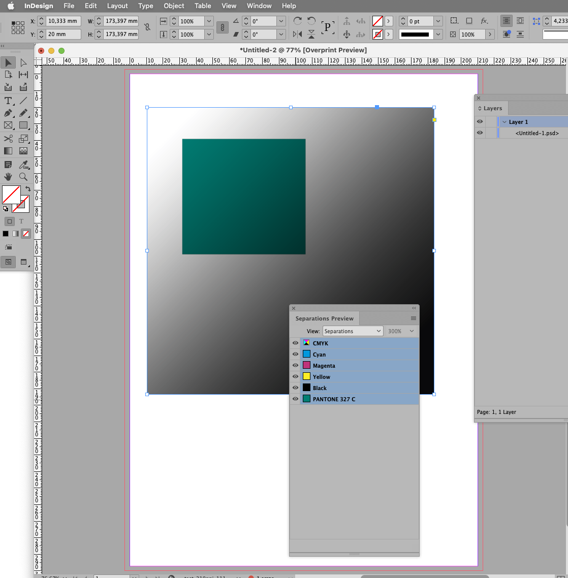Hide the Cyan separation plate
This screenshot has width=568, height=578.
coord(295,355)
